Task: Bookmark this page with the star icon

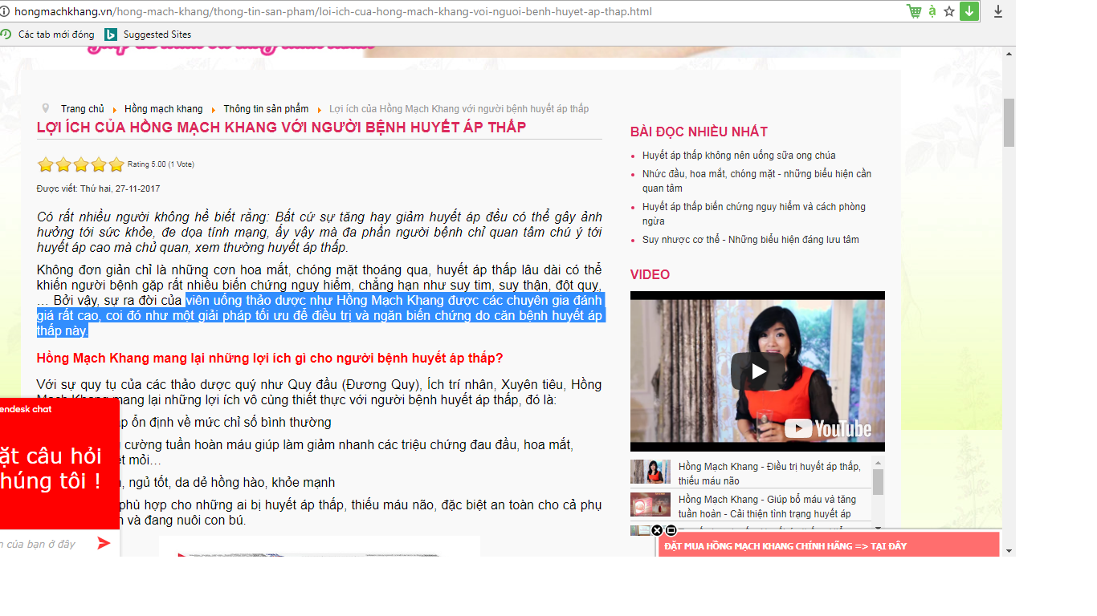Action: (949, 11)
